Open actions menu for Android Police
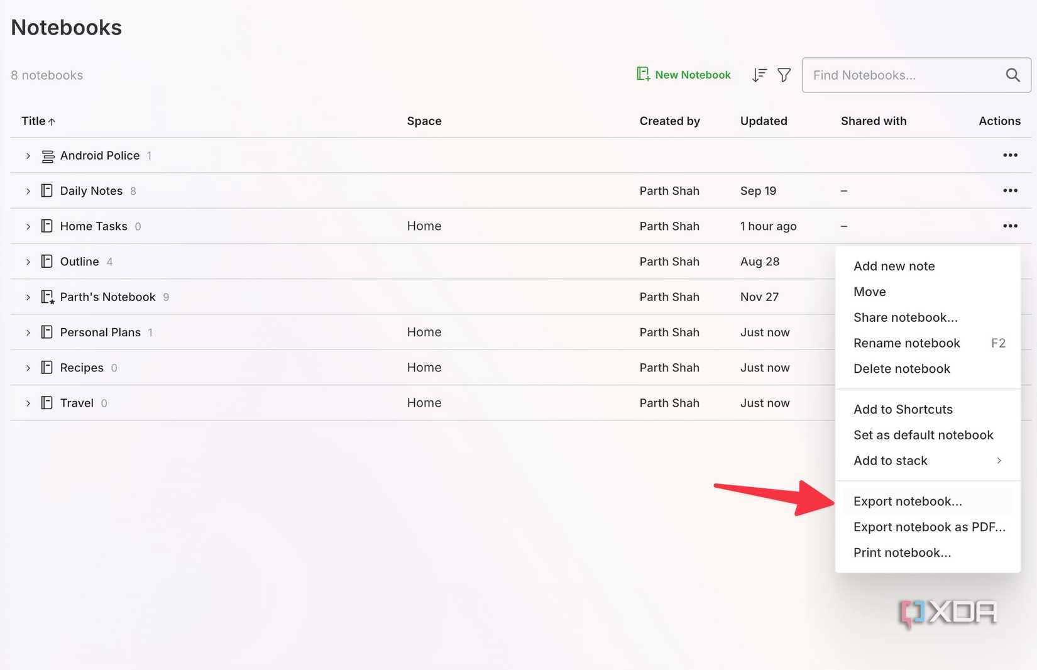The image size is (1037, 670). point(1010,155)
